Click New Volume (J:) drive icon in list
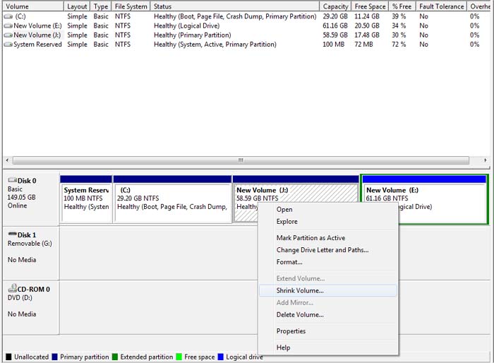Viewport: 494px width, 363px height. (8, 35)
